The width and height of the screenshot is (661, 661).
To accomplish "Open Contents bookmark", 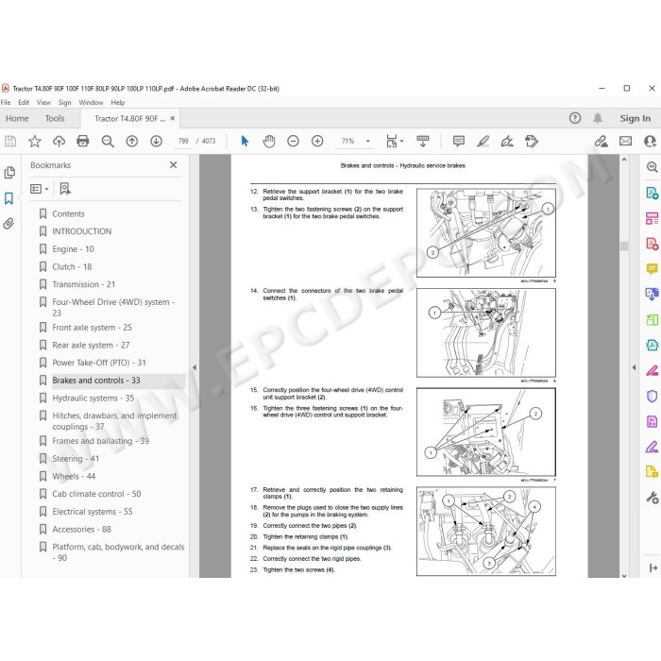I will 68,213.
